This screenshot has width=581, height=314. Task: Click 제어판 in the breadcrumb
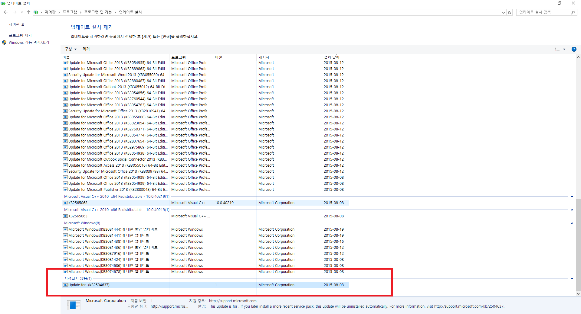click(50, 12)
